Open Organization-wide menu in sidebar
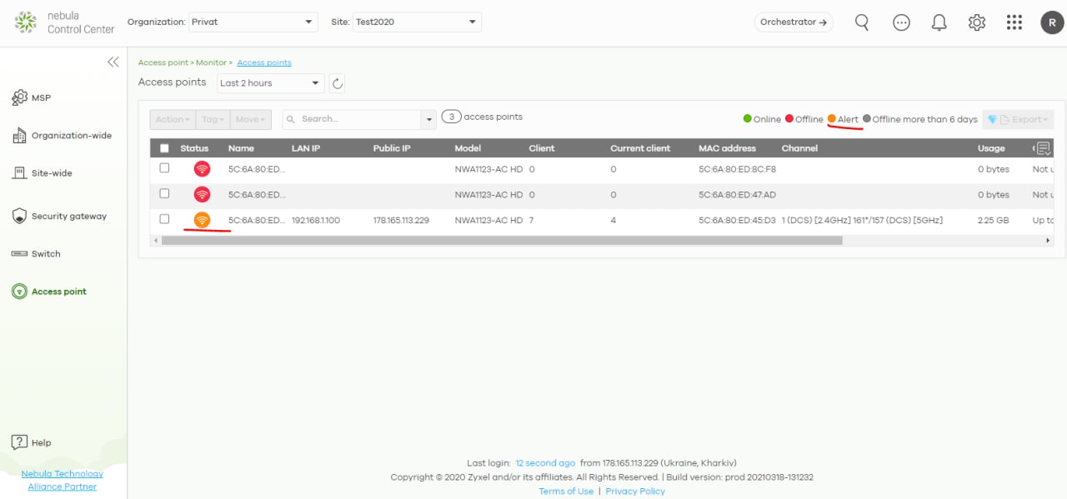Image resolution: width=1067 pixels, height=499 pixels. click(x=63, y=136)
